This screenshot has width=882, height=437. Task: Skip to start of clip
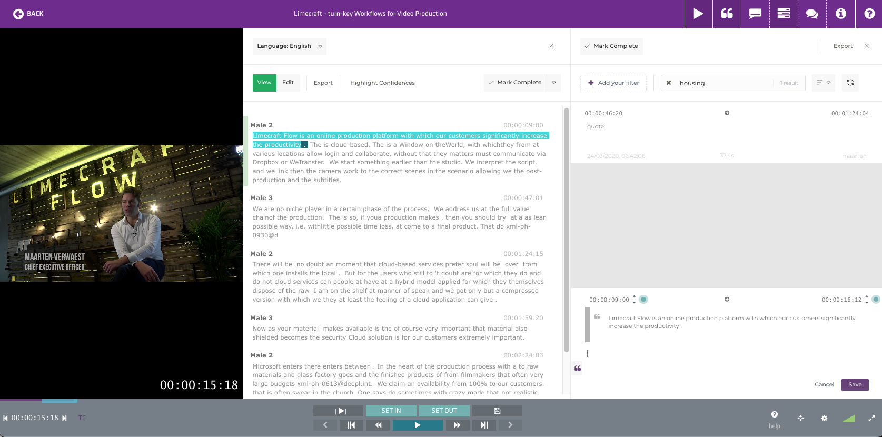[351, 425]
